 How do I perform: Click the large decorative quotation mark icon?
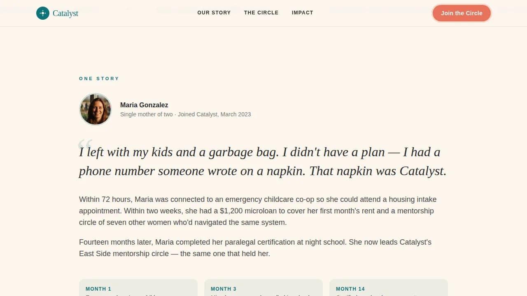84,145
